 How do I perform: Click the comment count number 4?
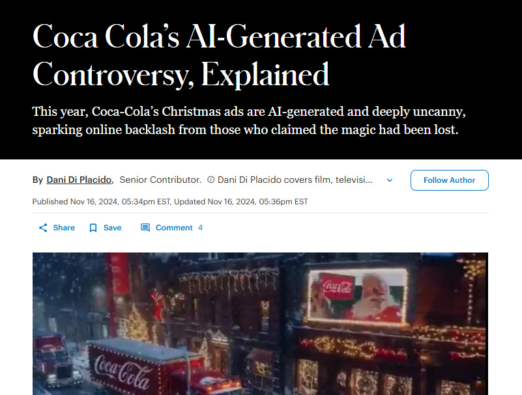pyautogui.click(x=200, y=228)
